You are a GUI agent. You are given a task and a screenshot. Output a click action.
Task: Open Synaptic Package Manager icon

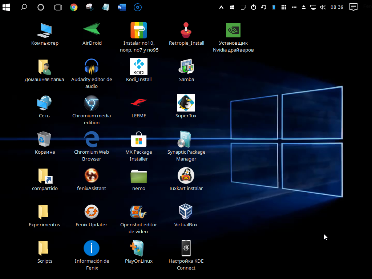click(185, 139)
